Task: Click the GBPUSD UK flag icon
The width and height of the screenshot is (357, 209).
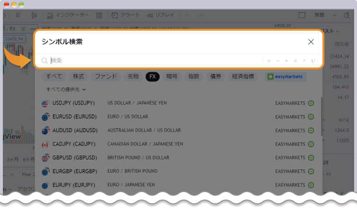Action: click(45, 158)
